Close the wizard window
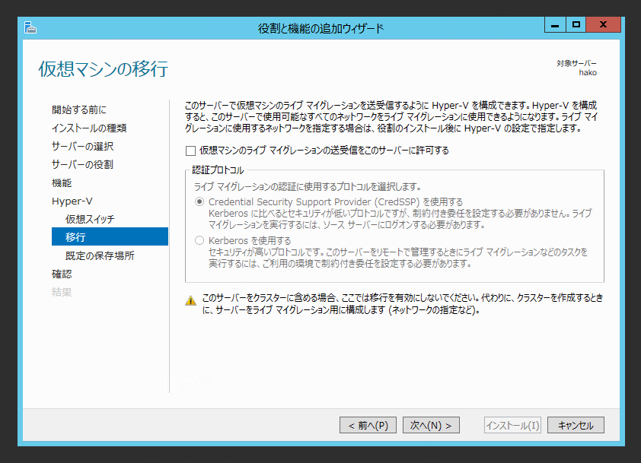Viewport: 641px width, 463px height. pos(604,25)
